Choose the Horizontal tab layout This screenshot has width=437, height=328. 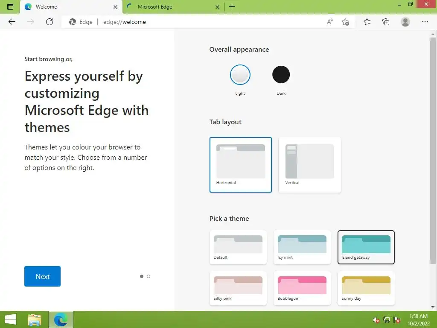click(x=241, y=164)
